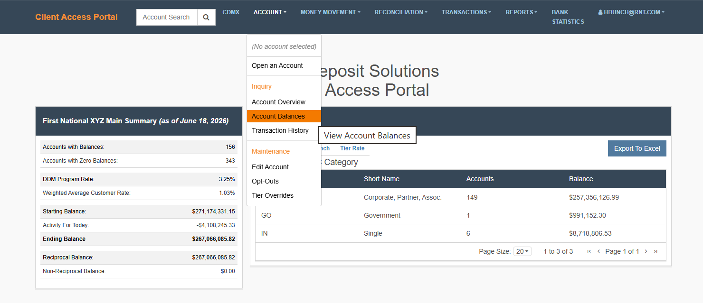703x303 pixels.
Task: Open the Page Size 20 dropdown
Action: (522, 251)
